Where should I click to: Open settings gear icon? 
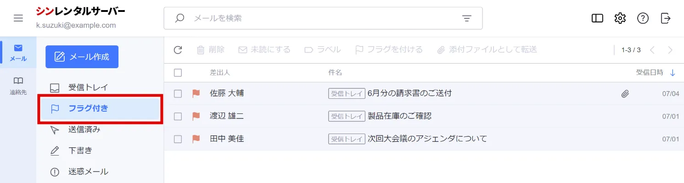click(x=620, y=18)
